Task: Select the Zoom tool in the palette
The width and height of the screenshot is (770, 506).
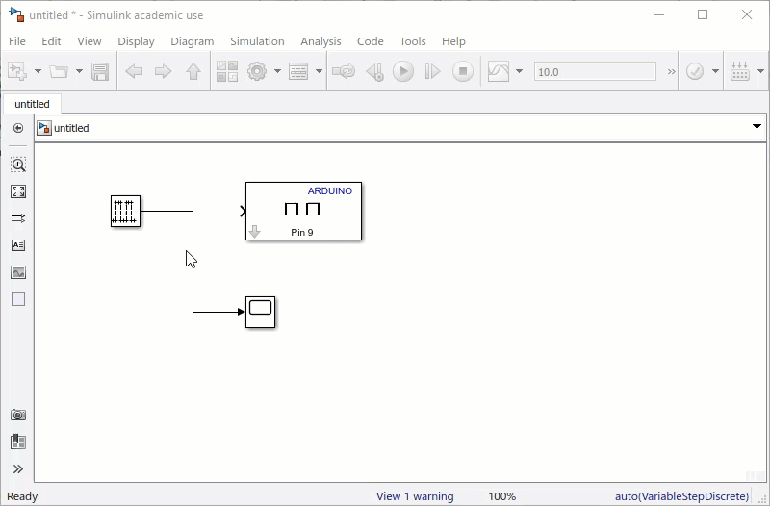Action: (18, 164)
